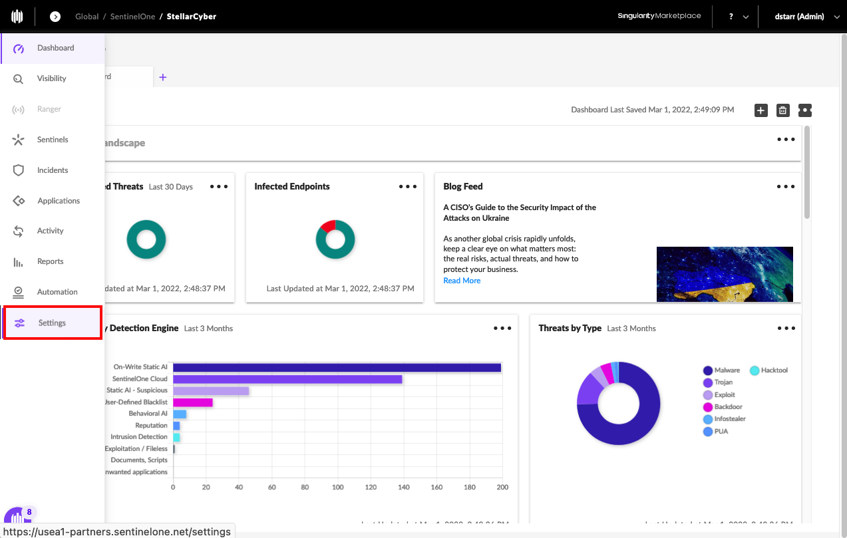
Task: Click the ticket-shaped dashboard icon
Action: 805,110
